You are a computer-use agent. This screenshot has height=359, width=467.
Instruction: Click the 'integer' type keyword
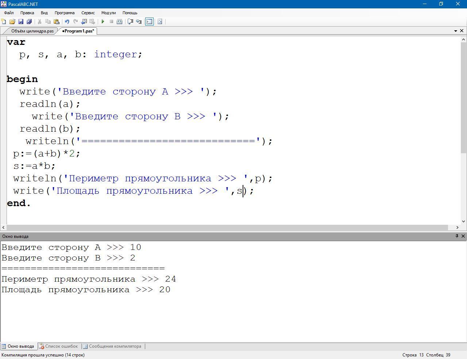click(116, 54)
